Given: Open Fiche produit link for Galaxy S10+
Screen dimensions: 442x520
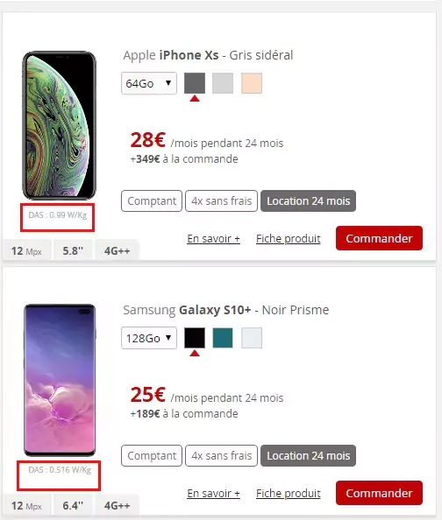Looking at the screenshot, I should point(289,493).
